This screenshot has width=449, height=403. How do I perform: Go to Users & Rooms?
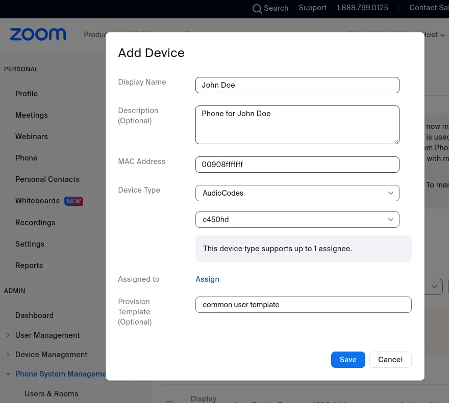coord(51,394)
